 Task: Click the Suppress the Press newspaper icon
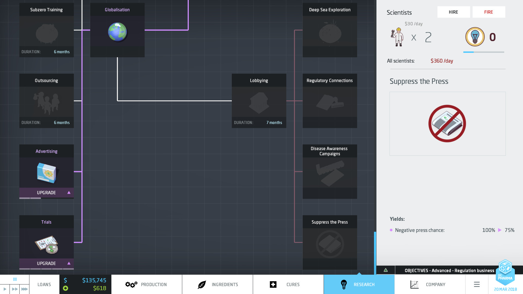448,123
